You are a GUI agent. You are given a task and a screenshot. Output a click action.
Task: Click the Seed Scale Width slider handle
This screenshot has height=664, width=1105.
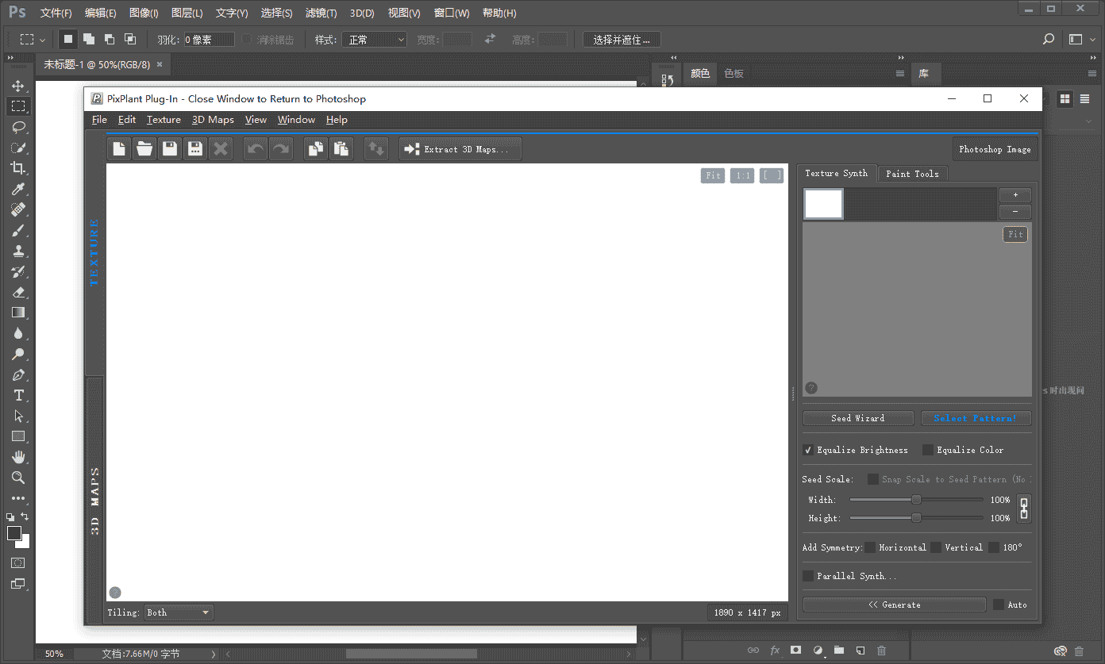pyautogui.click(x=916, y=500)
